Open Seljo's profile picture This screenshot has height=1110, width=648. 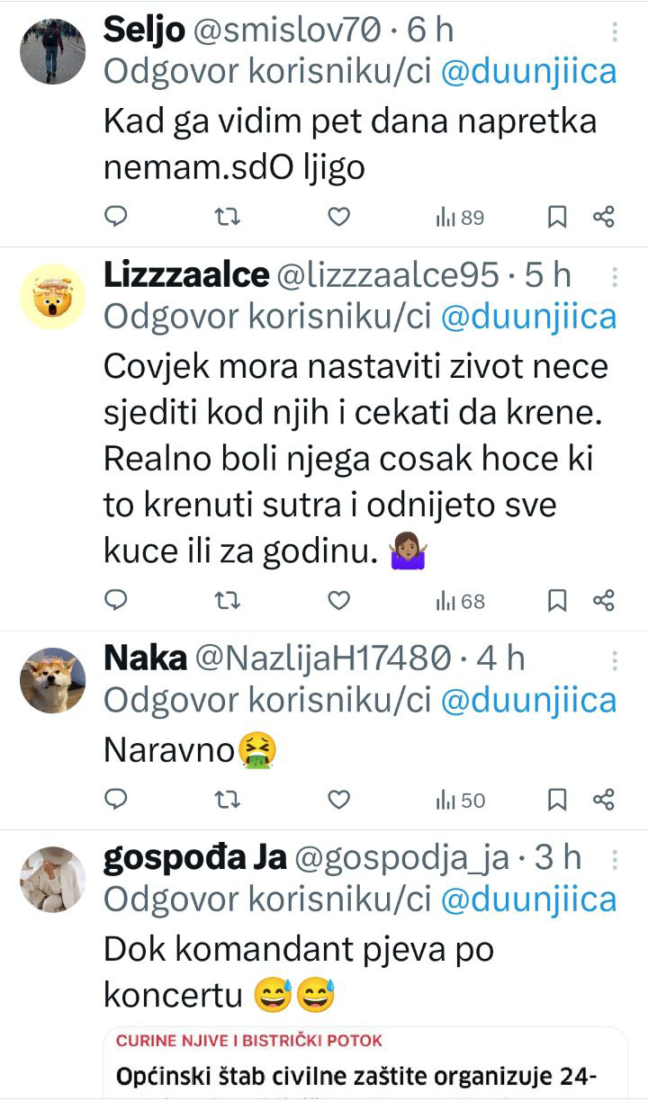tap(53, 51)
